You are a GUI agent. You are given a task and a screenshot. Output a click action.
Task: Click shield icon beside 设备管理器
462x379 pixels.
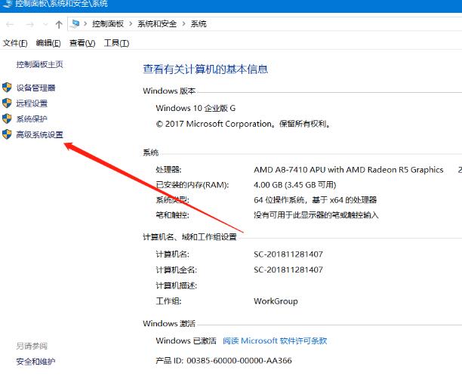[x=8, y=88]
